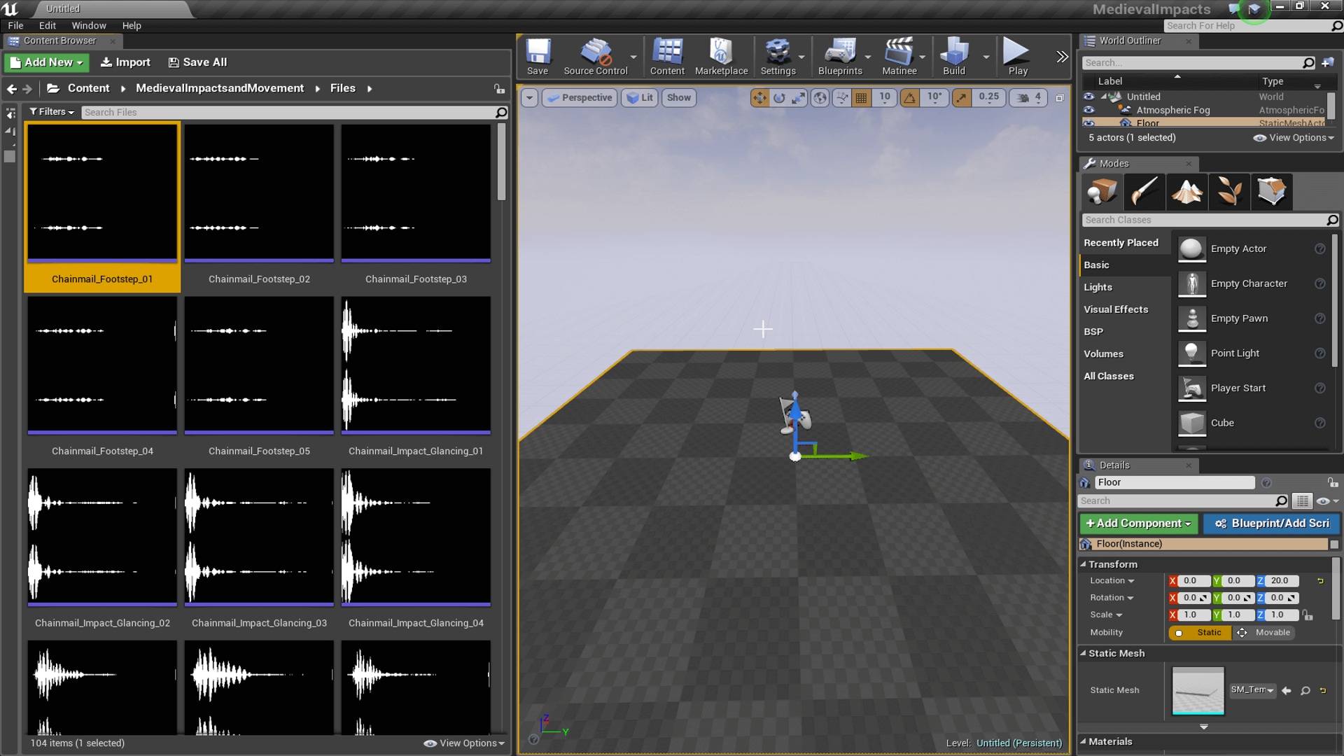Open the File menu

15,26
